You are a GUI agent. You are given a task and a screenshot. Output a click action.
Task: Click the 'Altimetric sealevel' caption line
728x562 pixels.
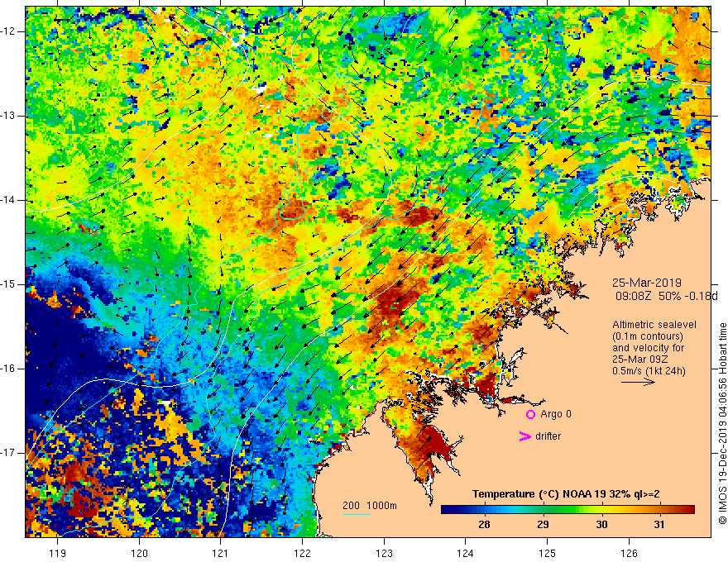(x=654, y=325)
